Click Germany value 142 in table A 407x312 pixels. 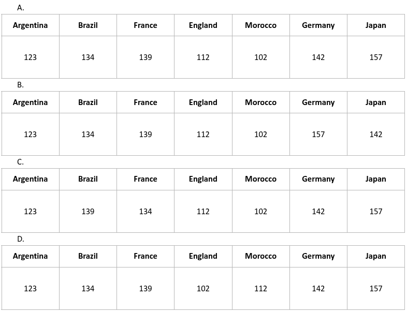318,57
